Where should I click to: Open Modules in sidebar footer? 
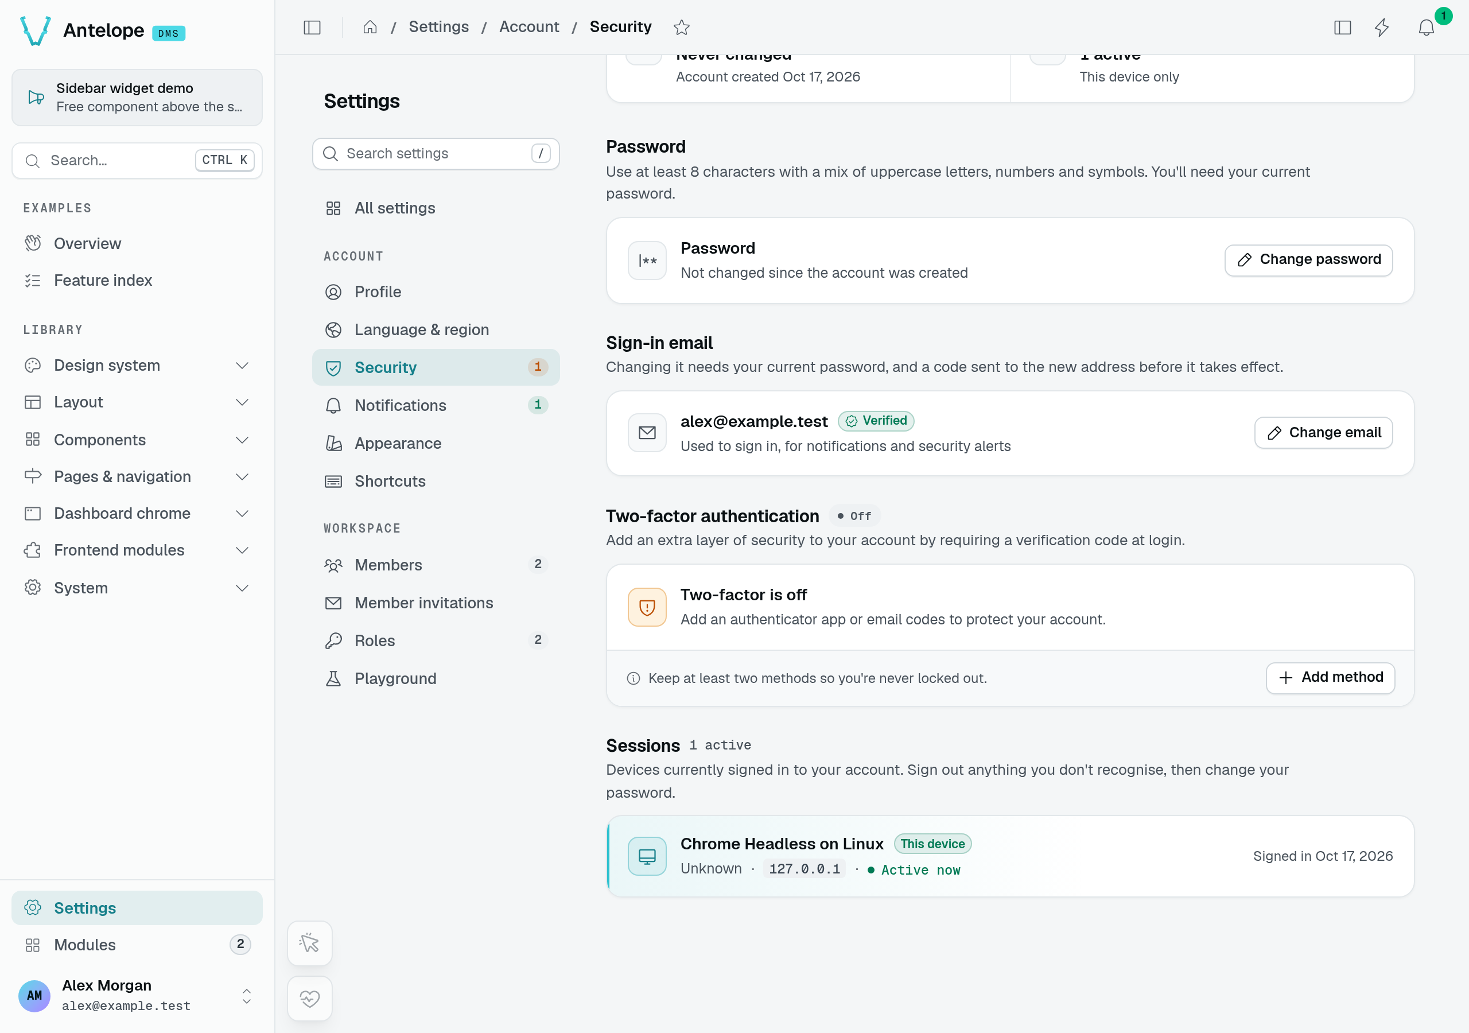[137, 945]
